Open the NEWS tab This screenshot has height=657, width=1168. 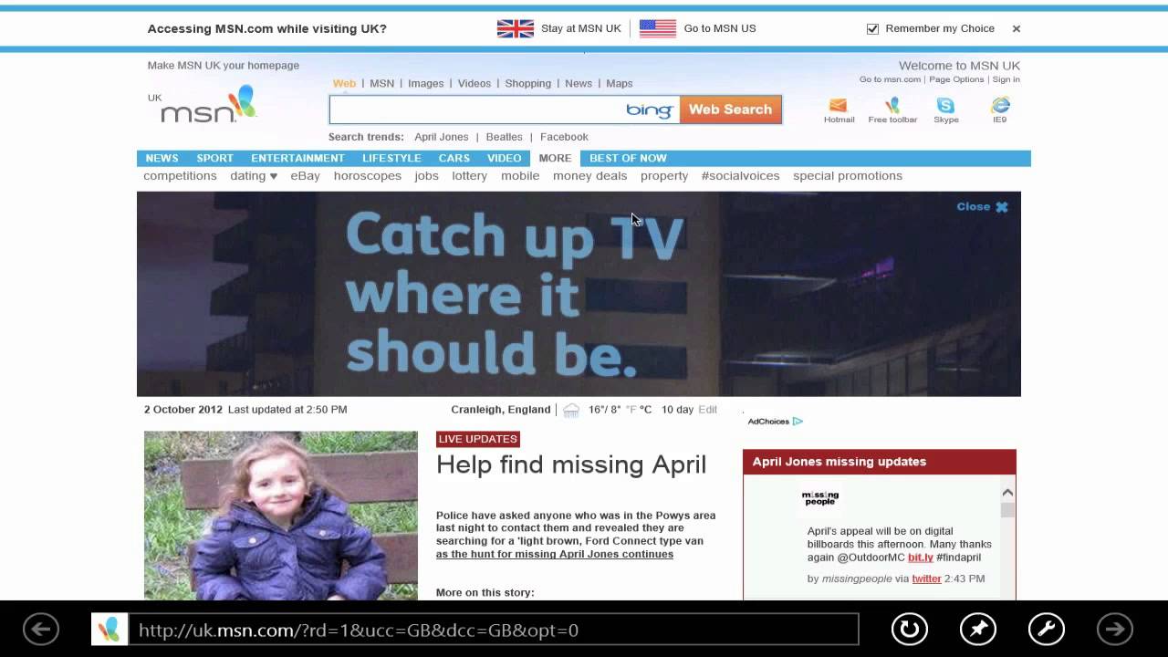162,158
